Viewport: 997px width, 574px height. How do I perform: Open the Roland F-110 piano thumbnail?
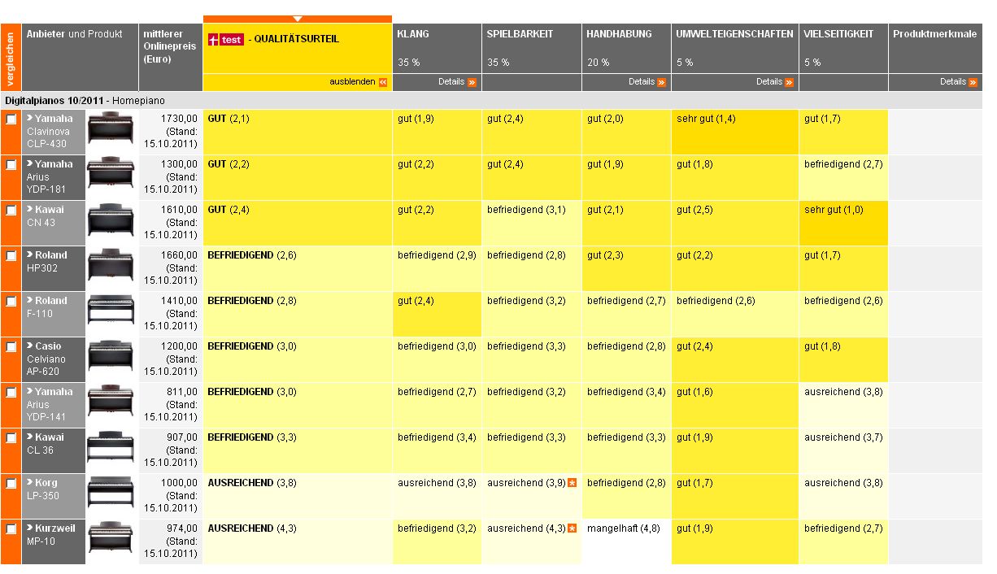click(110, 311)
